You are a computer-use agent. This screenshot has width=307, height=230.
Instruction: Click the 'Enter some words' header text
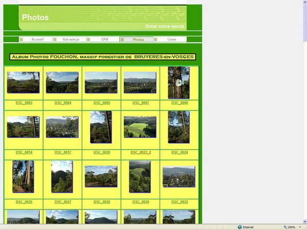tap(165, 26)
